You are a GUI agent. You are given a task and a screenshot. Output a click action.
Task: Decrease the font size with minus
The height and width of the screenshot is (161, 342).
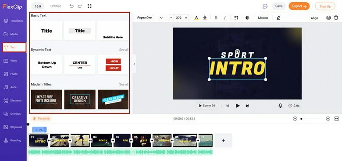[x=171, y=18]
